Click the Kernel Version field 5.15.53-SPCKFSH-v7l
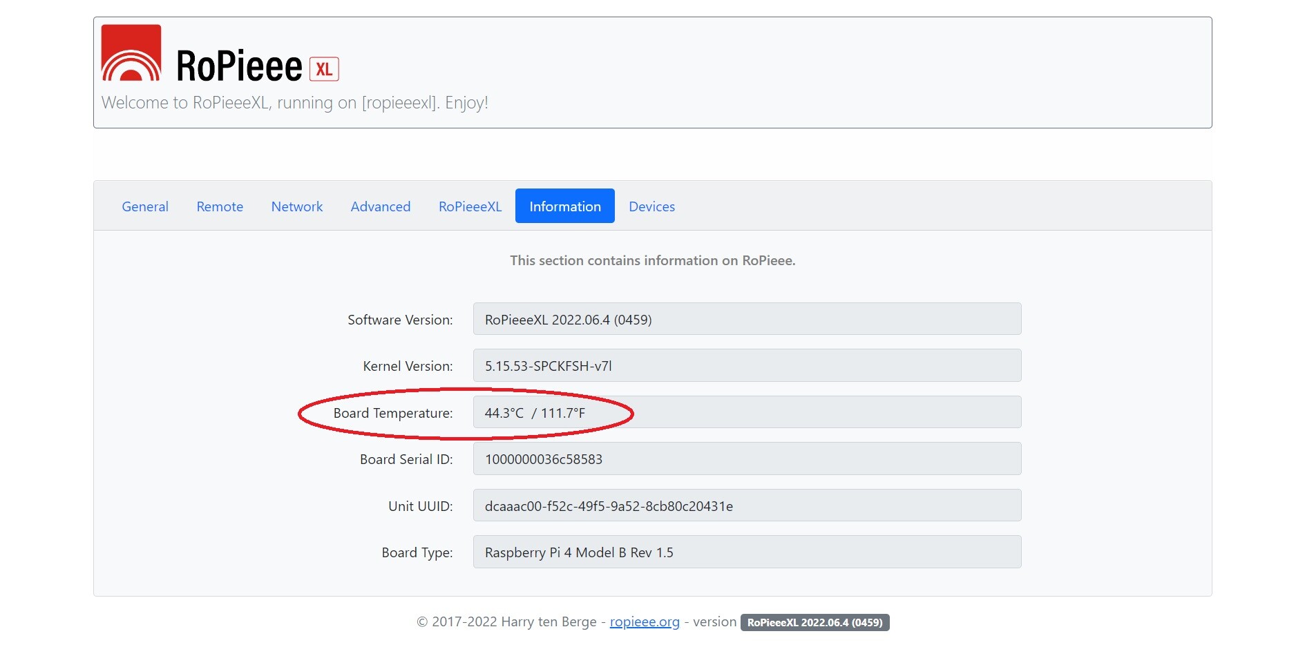This screenshot has height=647, width=1305. (747, 365)
